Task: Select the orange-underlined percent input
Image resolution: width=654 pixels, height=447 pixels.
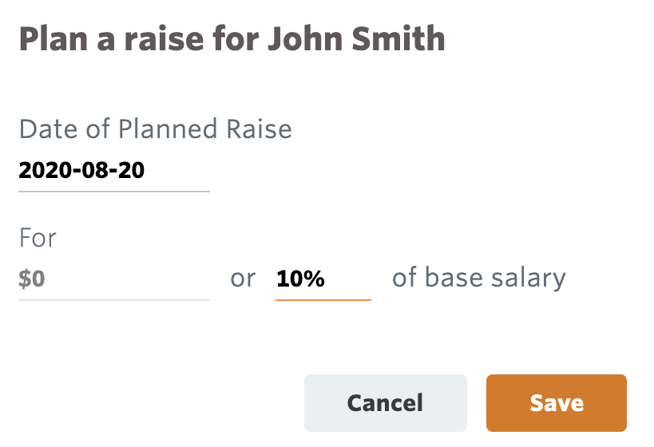Action: [323, 279]
